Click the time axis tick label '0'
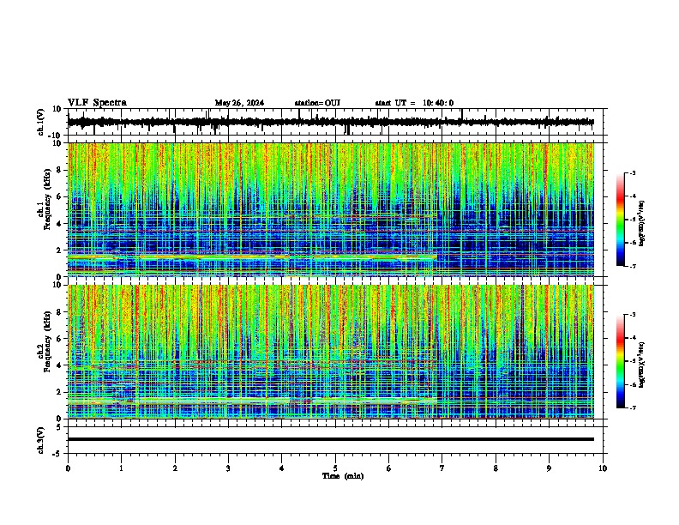The image size is (679, 525). (68, 468)
